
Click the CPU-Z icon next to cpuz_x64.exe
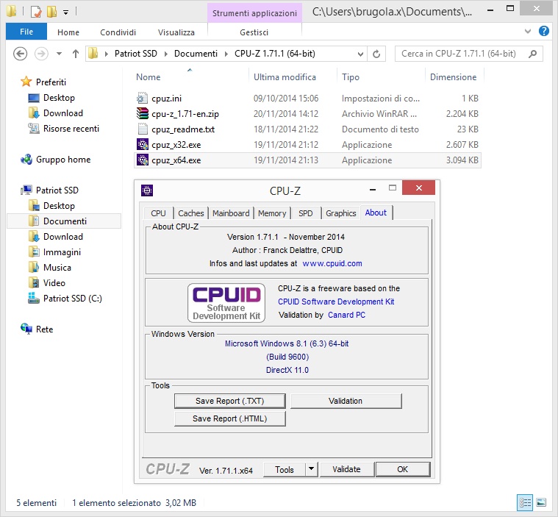(x=143, y=160)
